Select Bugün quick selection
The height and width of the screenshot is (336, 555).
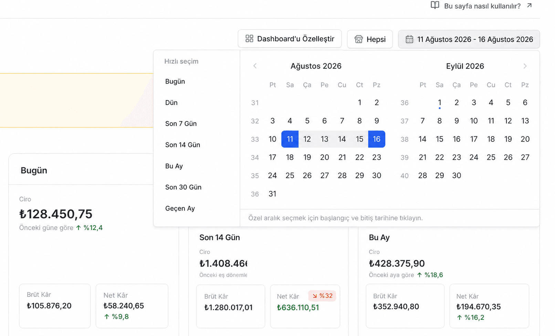click(175, 81)
